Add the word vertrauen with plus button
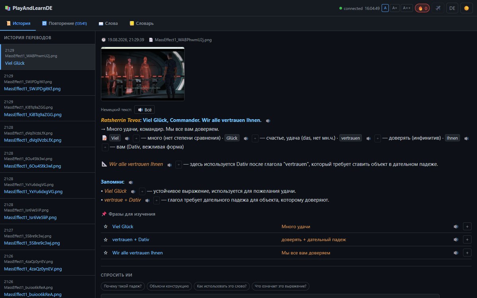This screenshot has height=298, width=477. click(378, 138)
